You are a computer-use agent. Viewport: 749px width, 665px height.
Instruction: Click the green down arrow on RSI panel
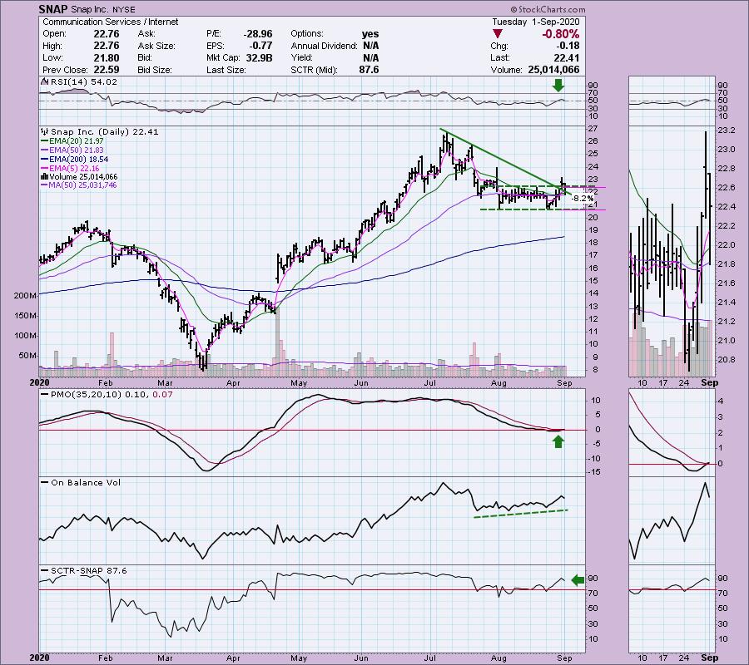pyautogui.click(x=558, y=86)
